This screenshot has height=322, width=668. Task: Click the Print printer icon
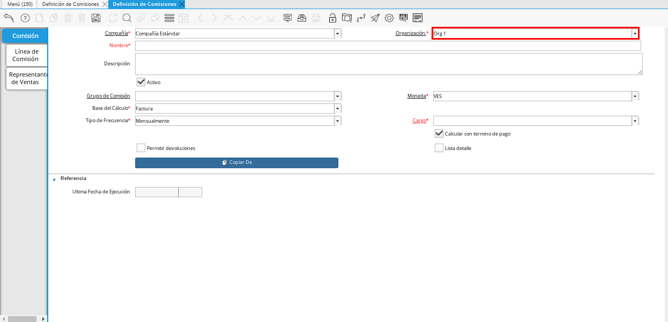pos(316,18)
